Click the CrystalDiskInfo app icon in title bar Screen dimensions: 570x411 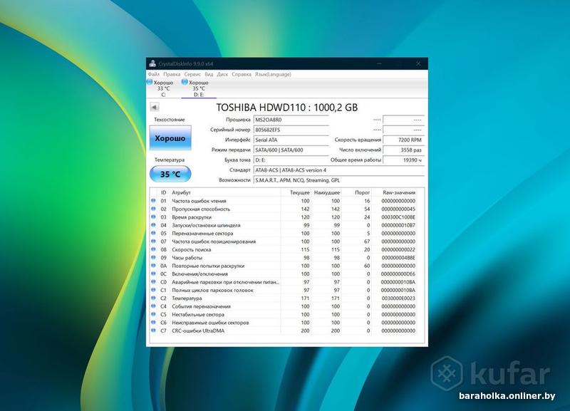(152, 63)
